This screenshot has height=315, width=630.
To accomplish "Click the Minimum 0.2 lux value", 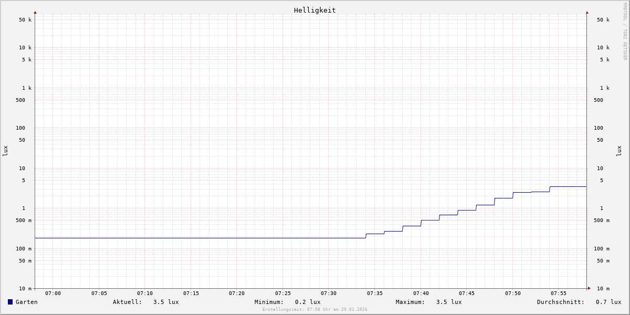I will click(307, 302).
